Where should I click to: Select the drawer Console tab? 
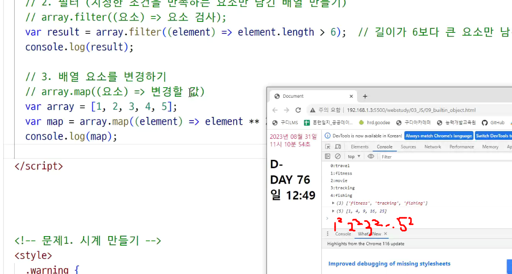click(x=343, y=234)
